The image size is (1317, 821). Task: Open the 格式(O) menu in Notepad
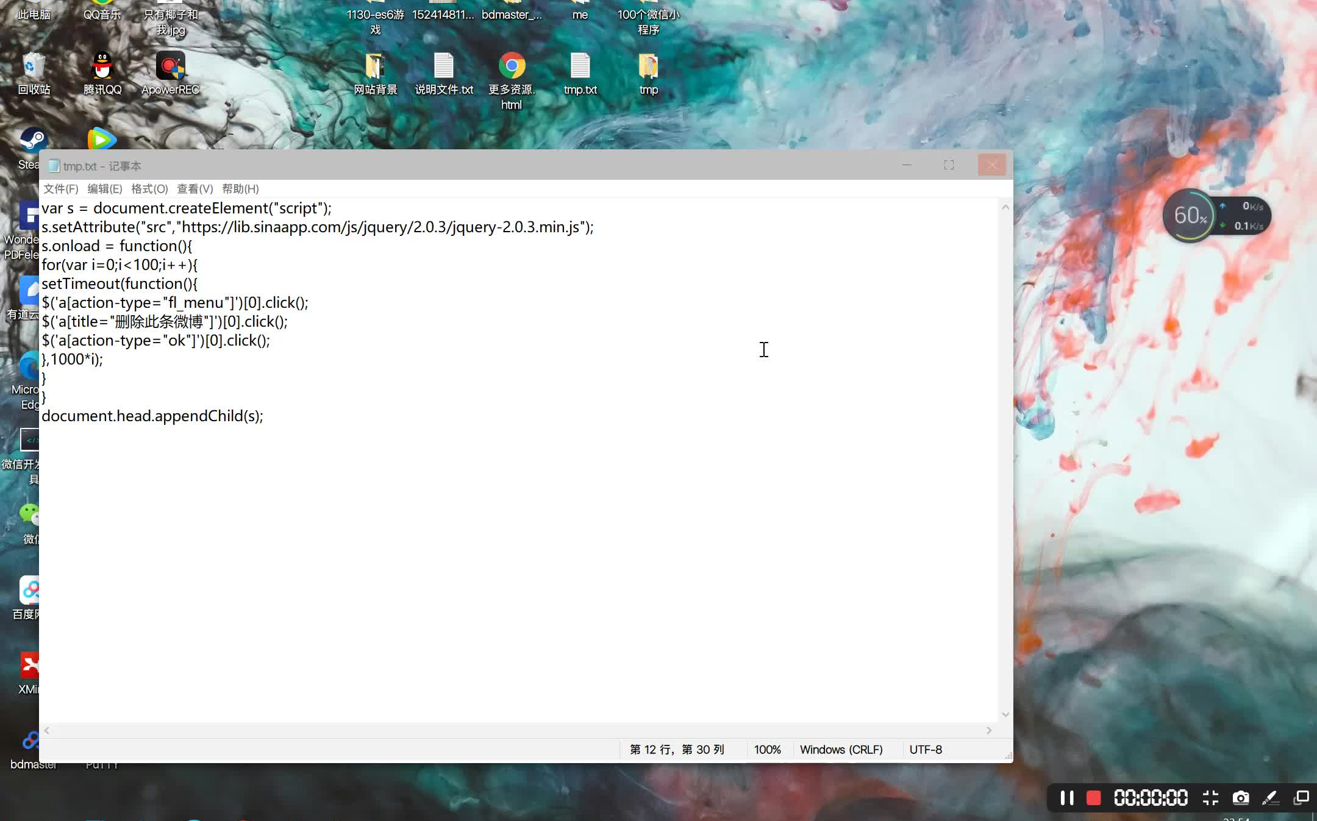click(149, 189)
